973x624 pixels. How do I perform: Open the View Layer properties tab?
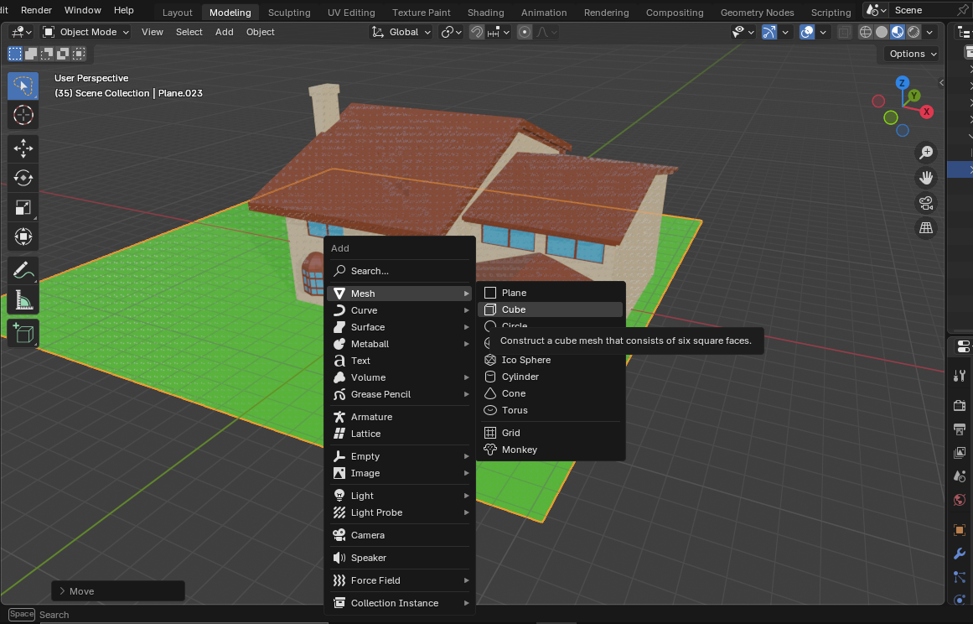point(960,453)
